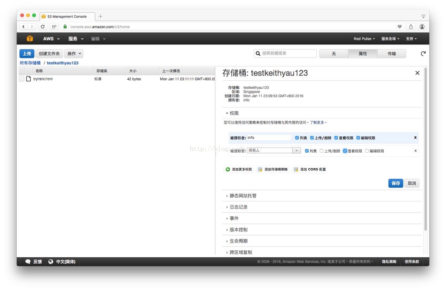Switch to the 传输 view tab

392,54
